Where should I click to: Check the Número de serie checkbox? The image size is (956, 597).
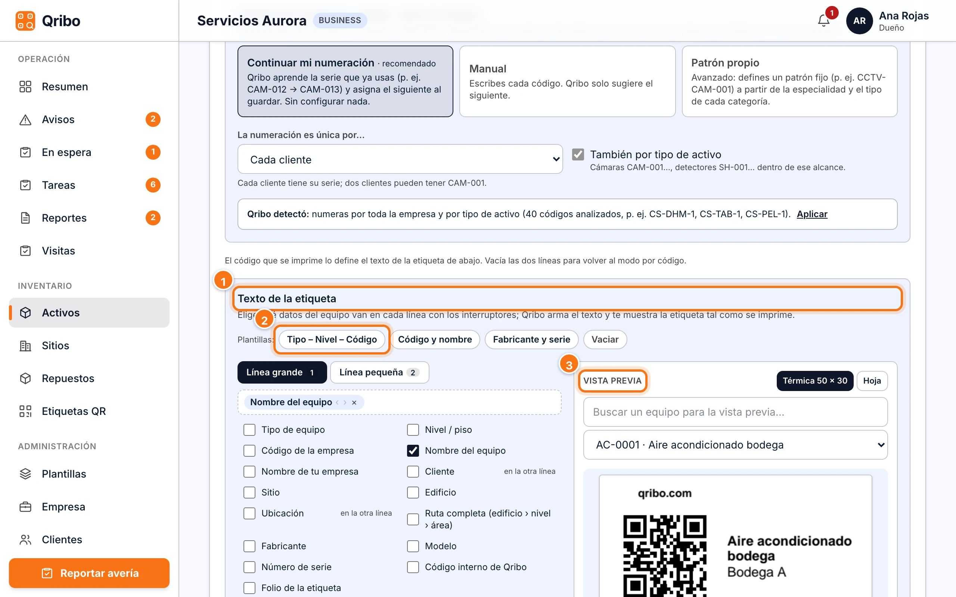click(249, 567)
